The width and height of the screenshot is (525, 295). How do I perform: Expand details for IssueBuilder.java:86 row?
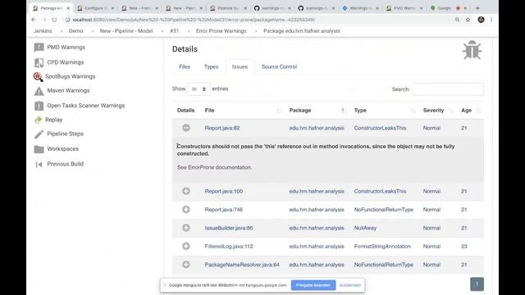(186, 228)
